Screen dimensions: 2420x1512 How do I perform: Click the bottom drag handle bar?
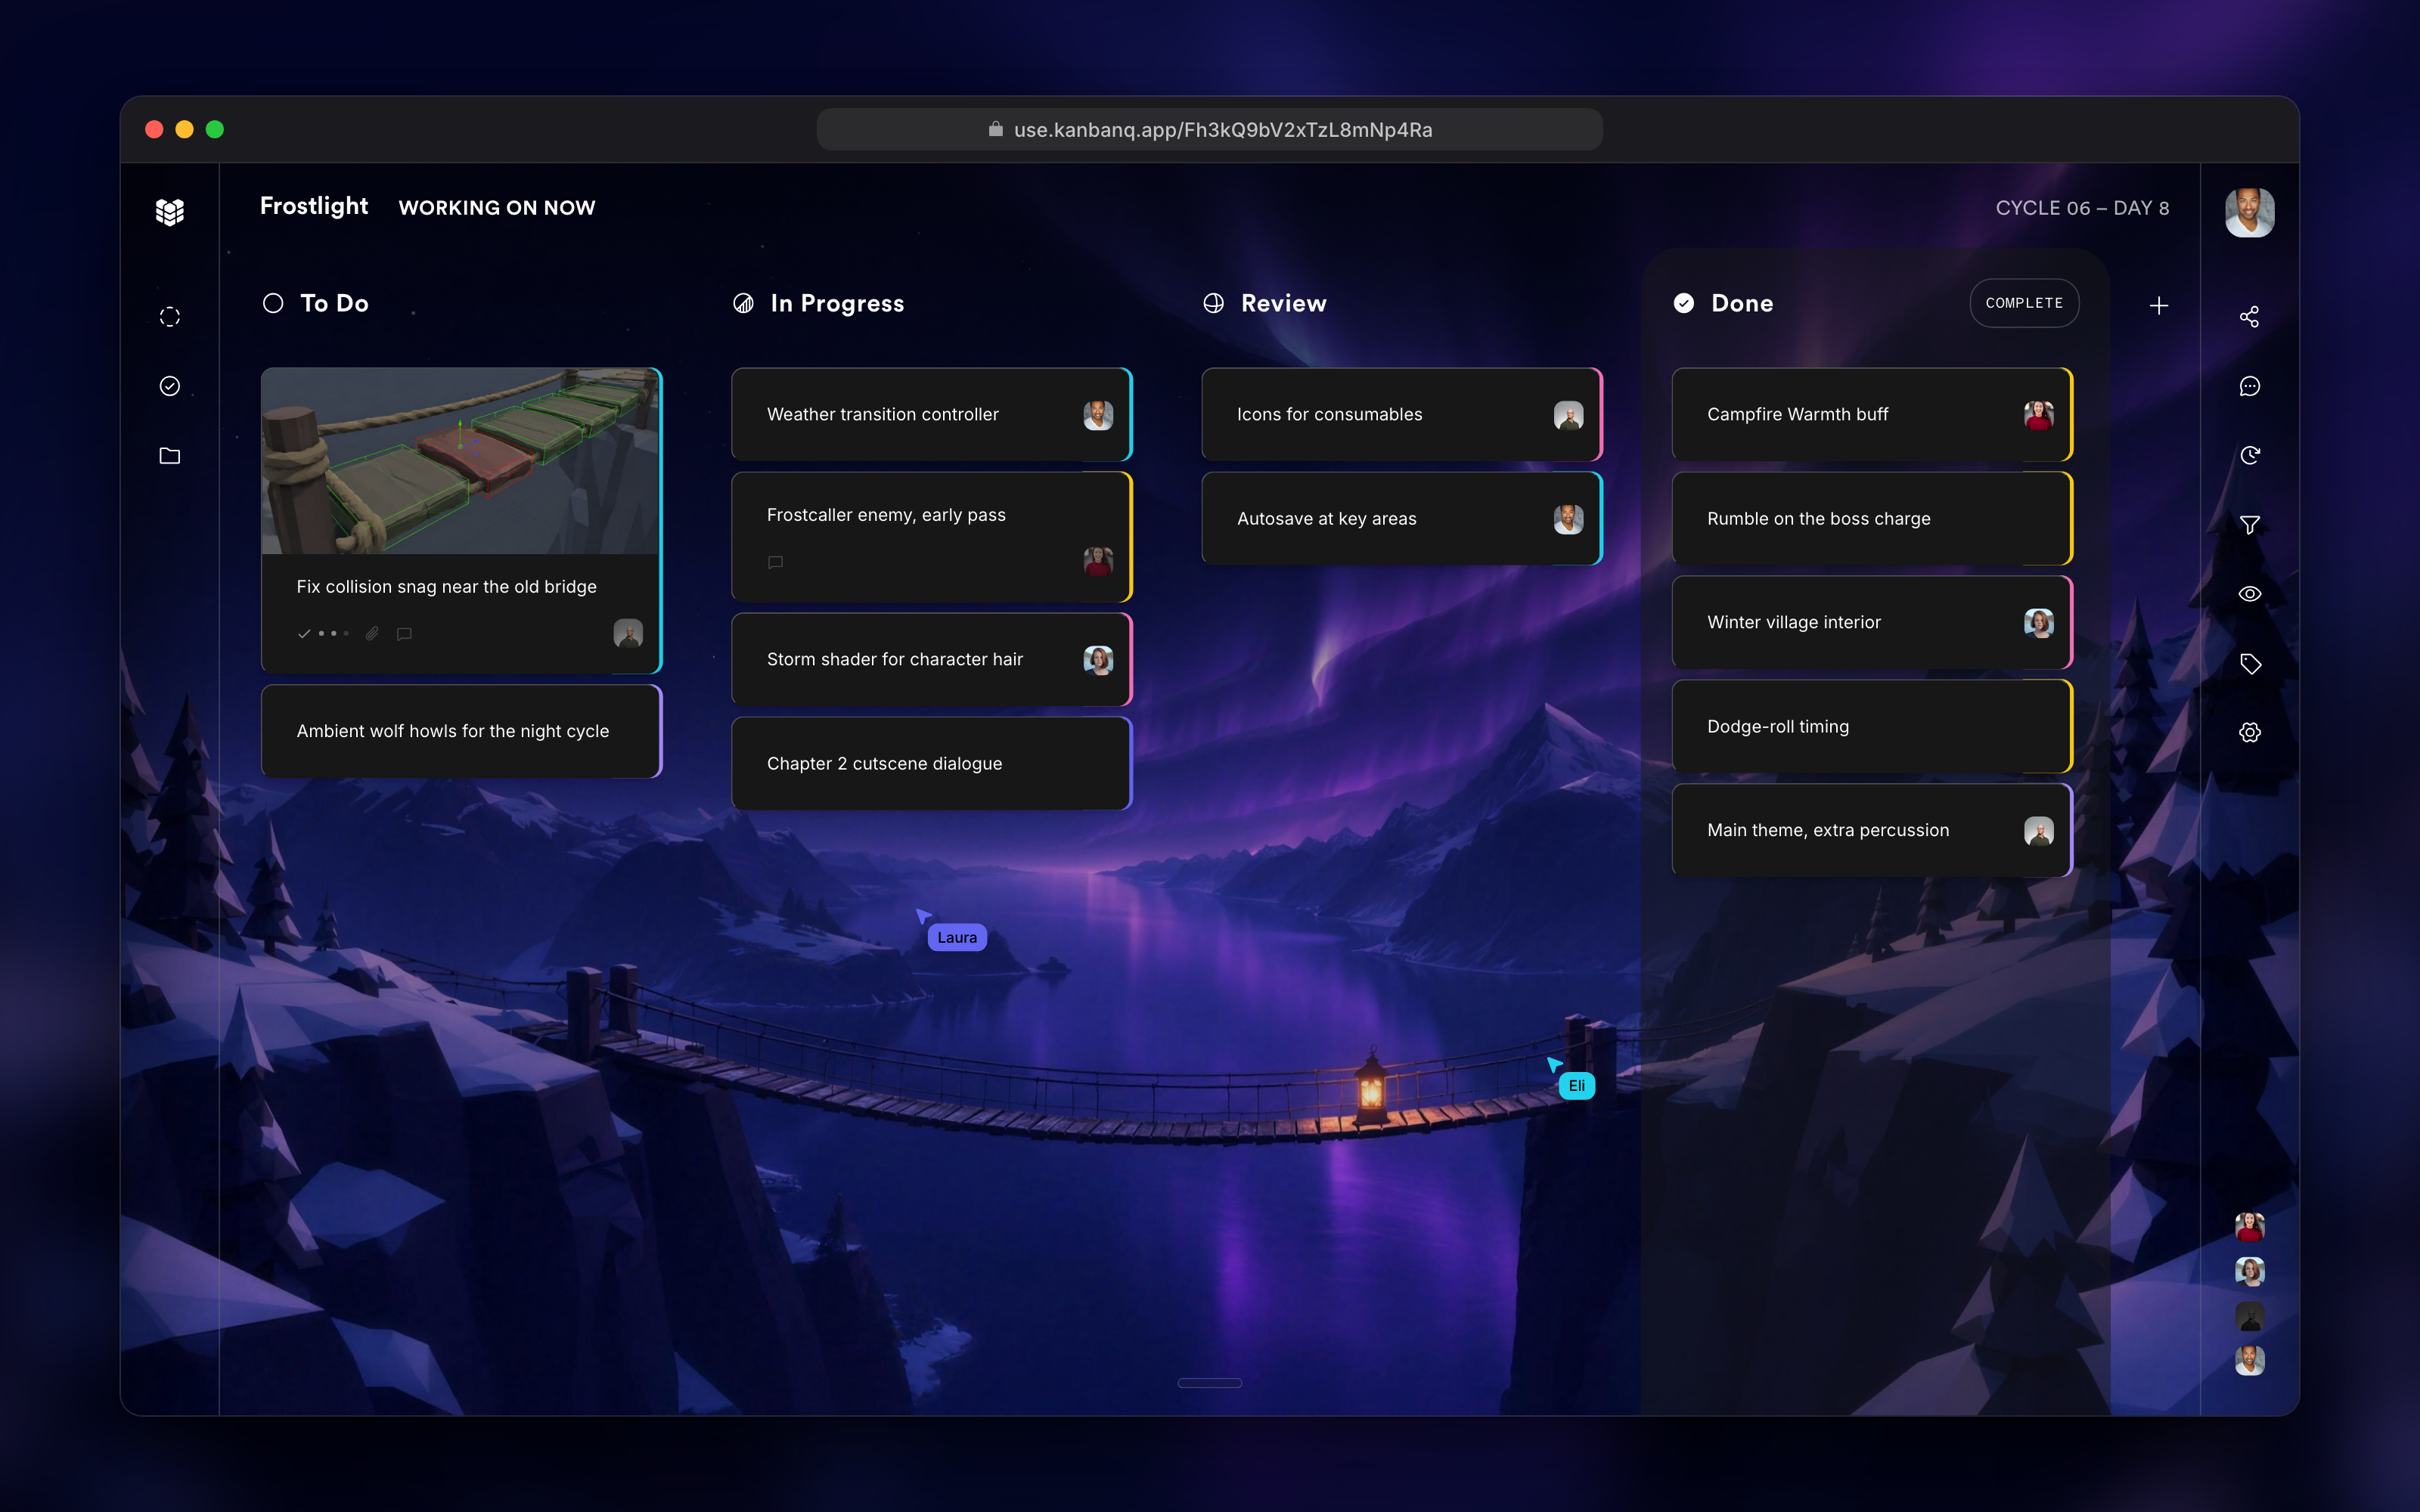click(x=1210, y=1383)
